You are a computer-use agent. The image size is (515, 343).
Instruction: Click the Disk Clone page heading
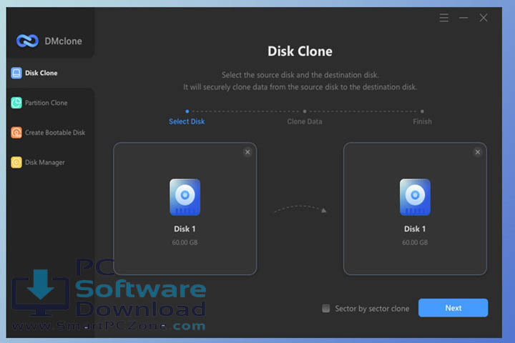(x=300, y=51)
